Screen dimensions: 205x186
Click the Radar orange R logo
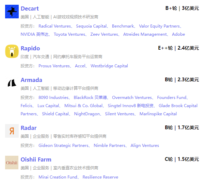(x=12, y=131)
